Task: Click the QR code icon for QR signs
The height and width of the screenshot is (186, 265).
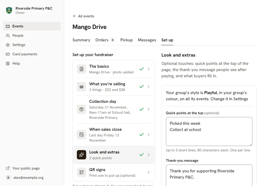Action: (x=82, y=172)
